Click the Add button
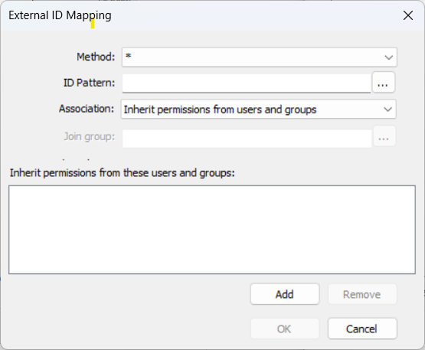Viewport: 425px width, 350px height. [x=285, y=294]
